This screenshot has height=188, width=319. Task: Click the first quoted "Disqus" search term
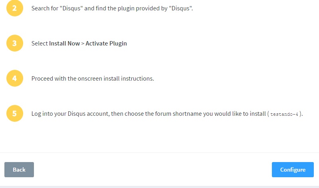(x=71, y=8)
